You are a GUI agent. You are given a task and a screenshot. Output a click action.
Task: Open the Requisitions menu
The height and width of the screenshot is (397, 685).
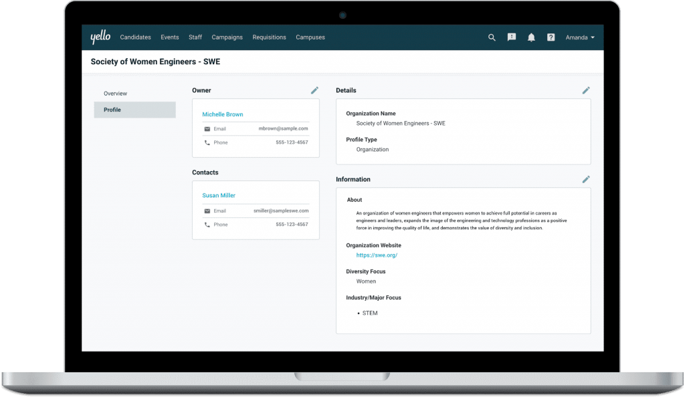pos(269,37)
